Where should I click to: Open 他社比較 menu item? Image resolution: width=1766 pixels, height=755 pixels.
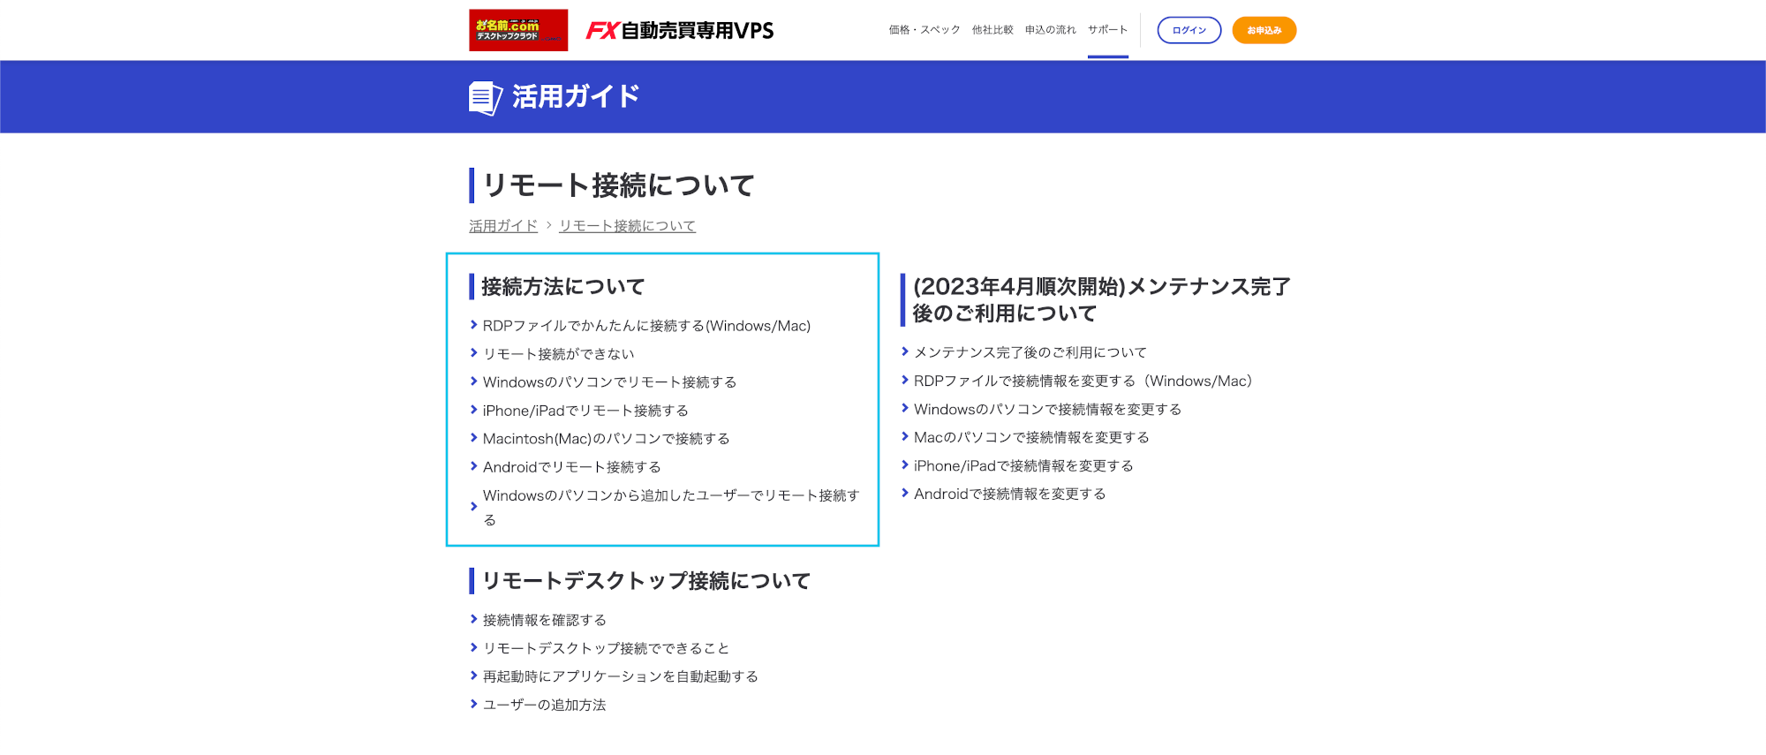click(992, 30)
